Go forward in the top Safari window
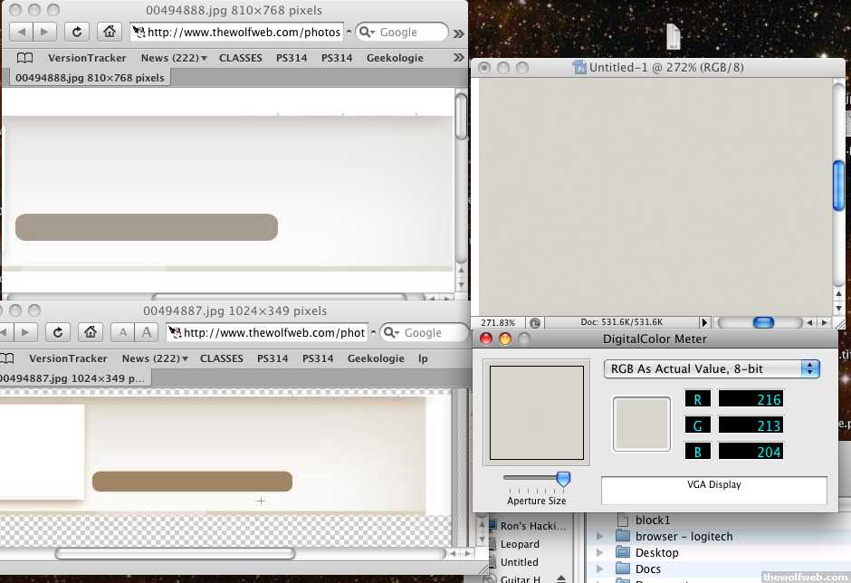The width and height of the screenshot is (851, 583). coord(43,32)
